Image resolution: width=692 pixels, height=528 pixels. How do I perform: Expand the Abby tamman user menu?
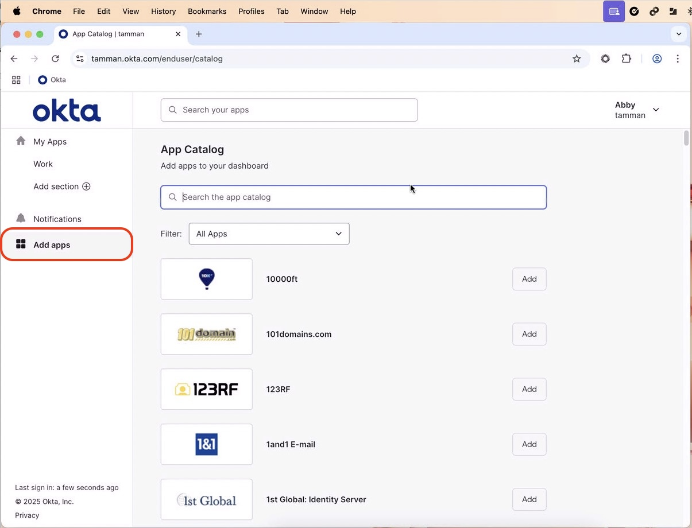pos(637,110)
